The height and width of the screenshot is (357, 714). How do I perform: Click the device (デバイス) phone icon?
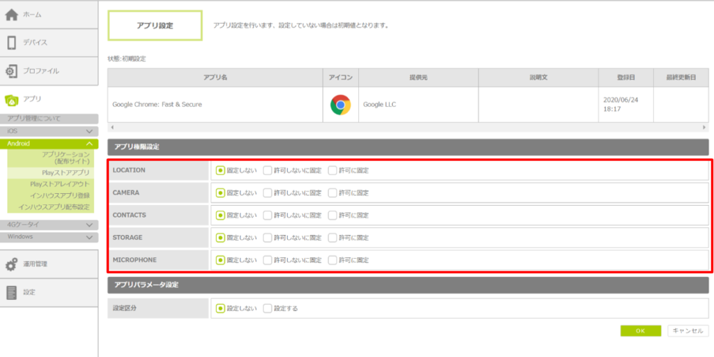[x=11, y=43]
